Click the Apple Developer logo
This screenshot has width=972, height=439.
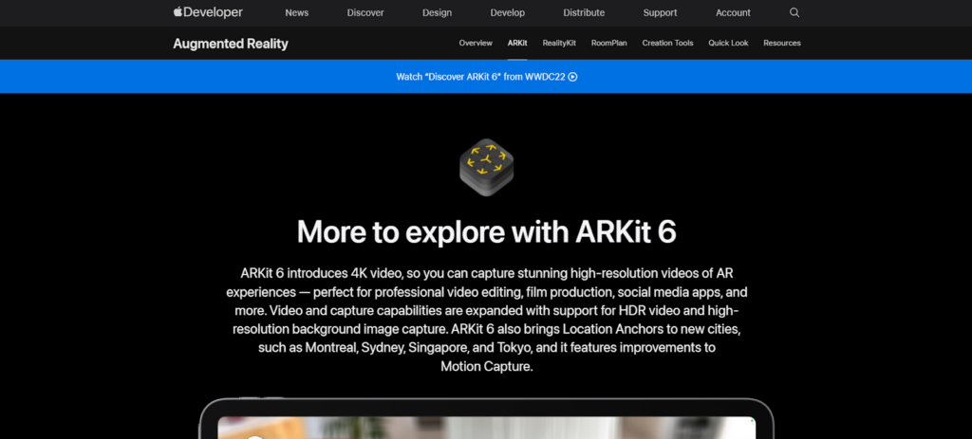pos(208,12)
